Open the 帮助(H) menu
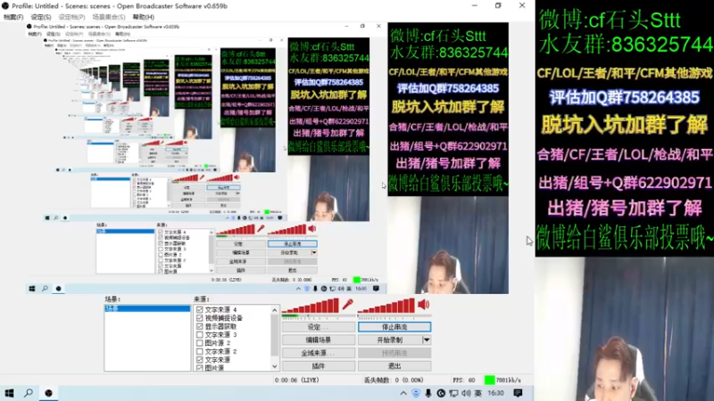The width and height of the screenshot is (714, 401). click(144, 17)
